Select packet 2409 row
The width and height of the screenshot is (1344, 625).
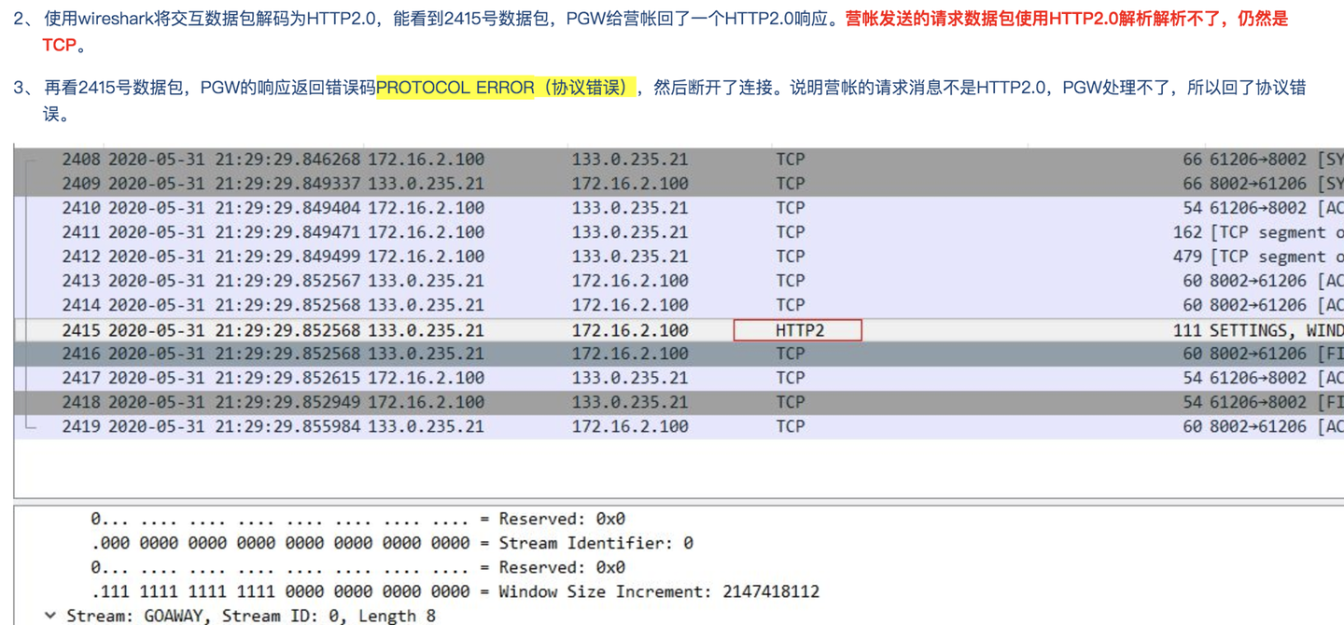[x=679, y=184]
